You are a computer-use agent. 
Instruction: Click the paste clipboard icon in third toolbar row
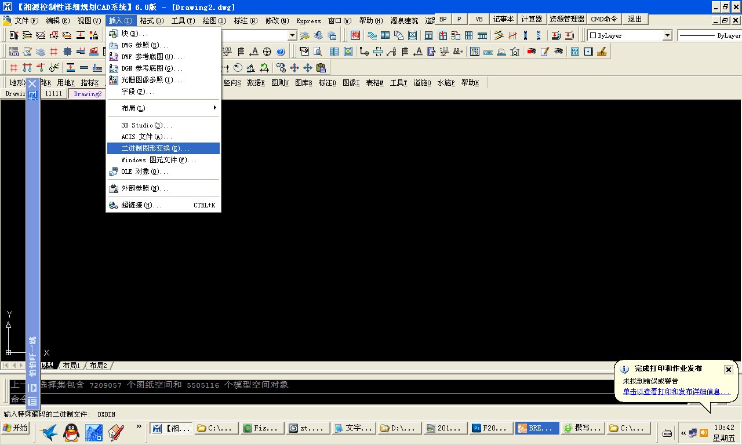[321, 68]
